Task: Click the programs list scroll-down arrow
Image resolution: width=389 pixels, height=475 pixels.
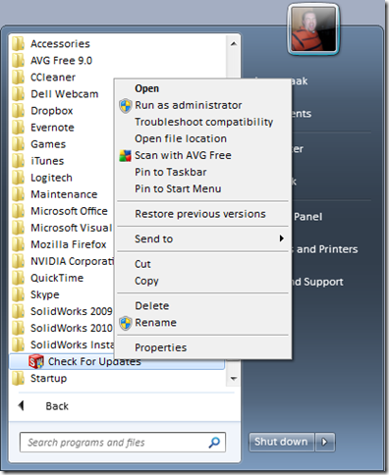Action: click(x=234, y=379)
